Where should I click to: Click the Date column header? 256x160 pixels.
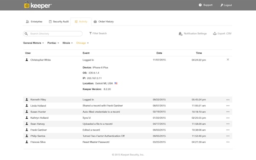pyautogui.click(x=159, y=53)
